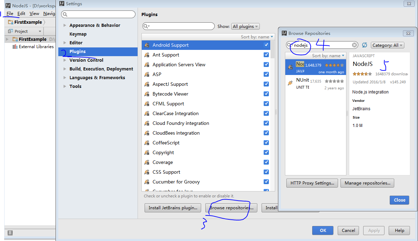Click the NodeJS plugin icon in repositories

pos(290,67)
